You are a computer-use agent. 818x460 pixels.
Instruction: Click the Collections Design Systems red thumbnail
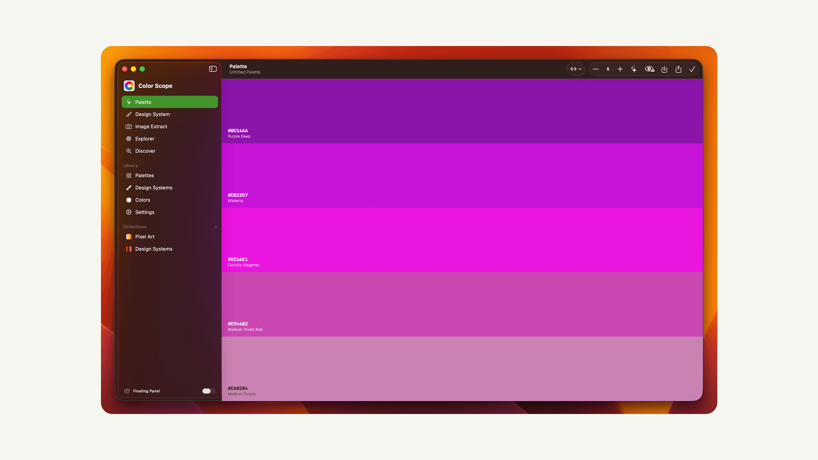pyautogui.click(x=129, y=249)
